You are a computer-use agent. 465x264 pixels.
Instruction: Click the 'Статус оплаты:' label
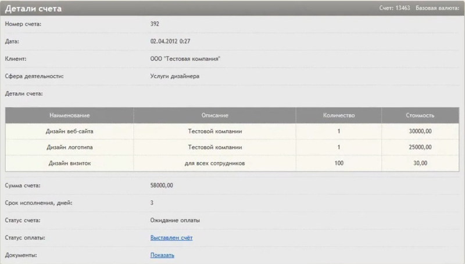click(25, 238)
